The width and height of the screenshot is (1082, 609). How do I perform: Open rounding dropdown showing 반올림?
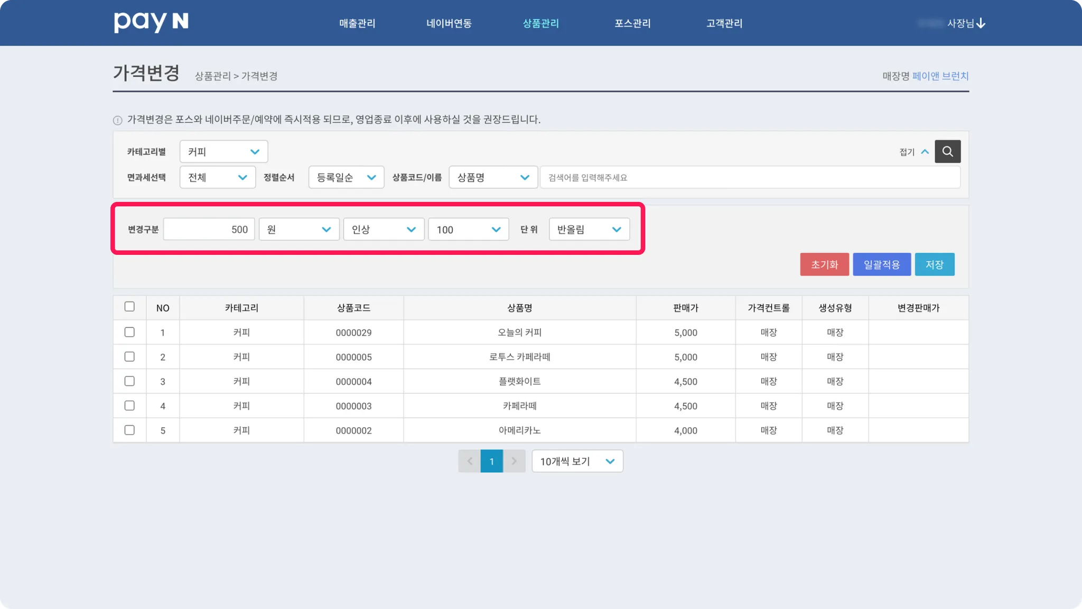click(x=589, y=229)
